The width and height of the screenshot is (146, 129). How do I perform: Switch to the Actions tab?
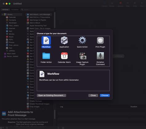[5, 10]
